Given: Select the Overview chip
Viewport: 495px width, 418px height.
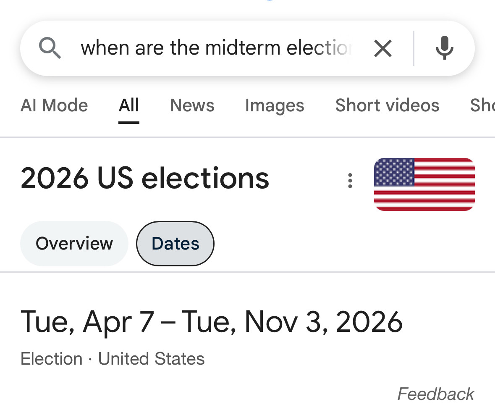Looking at the screenshot, I should [74, 244].
